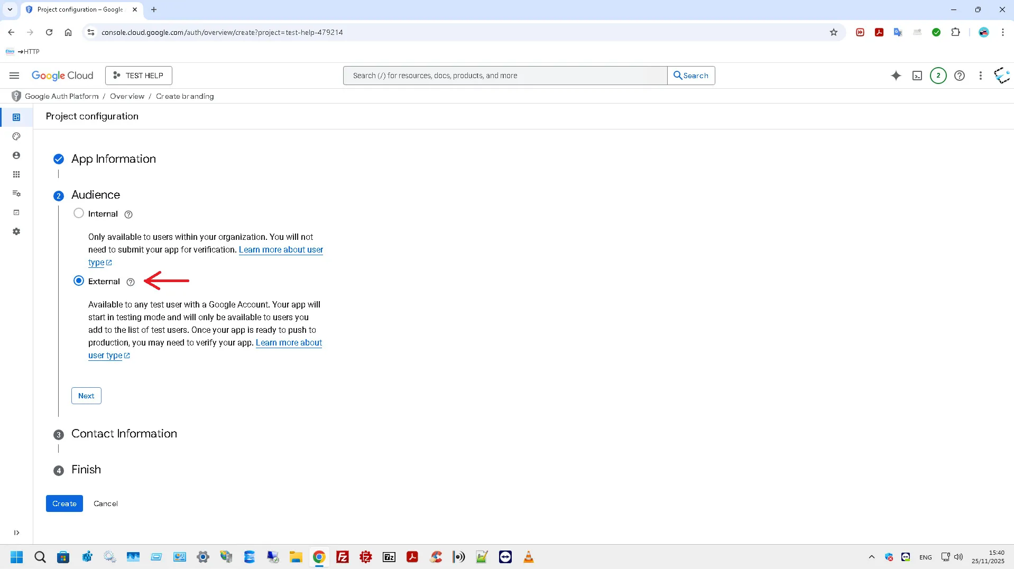Expand the App Information step

113,159
